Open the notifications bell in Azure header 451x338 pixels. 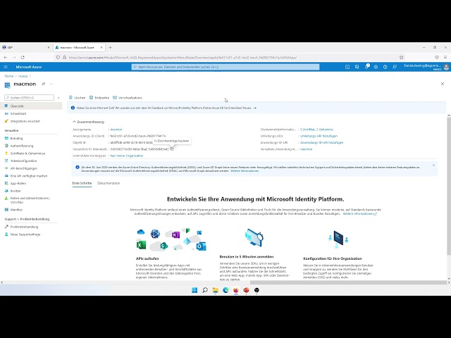pyautogui.click(x=366, y=67)
